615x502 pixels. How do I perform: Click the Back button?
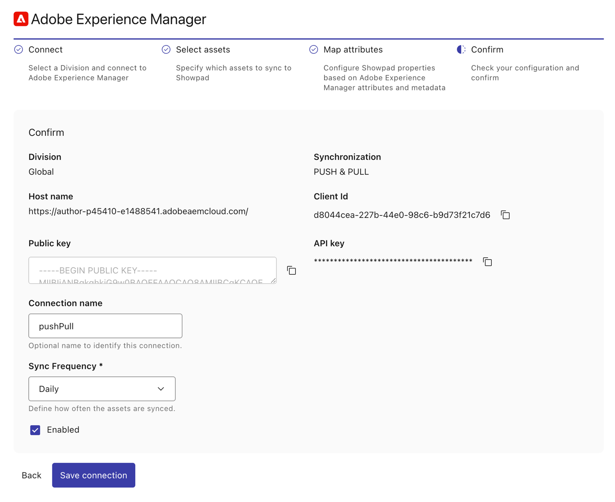point(31,475)
